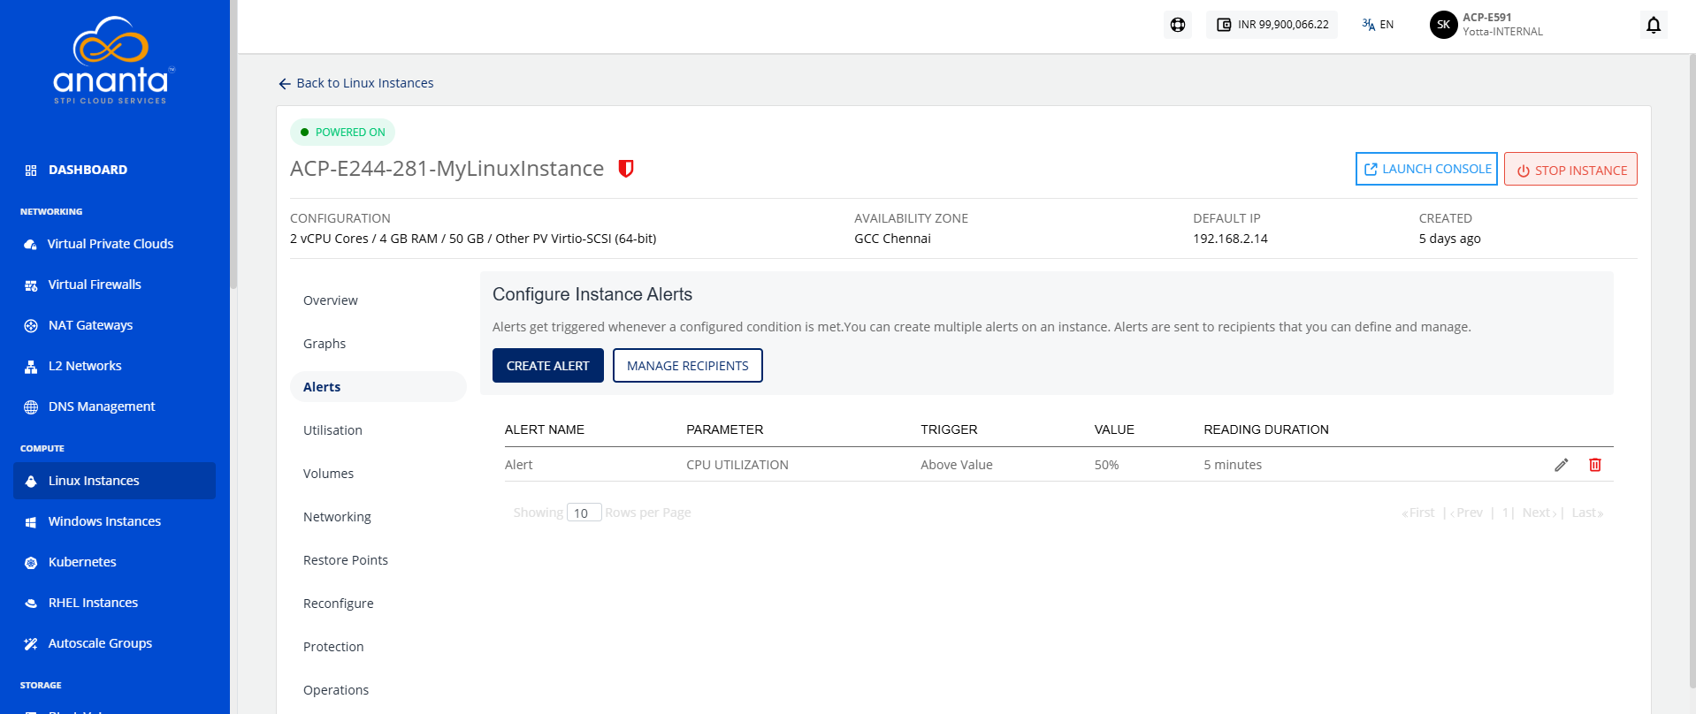Open the EN language selector
The height and width of the screenshot is (714, 1696).
pyautogui.click(x=1378, y=25)
